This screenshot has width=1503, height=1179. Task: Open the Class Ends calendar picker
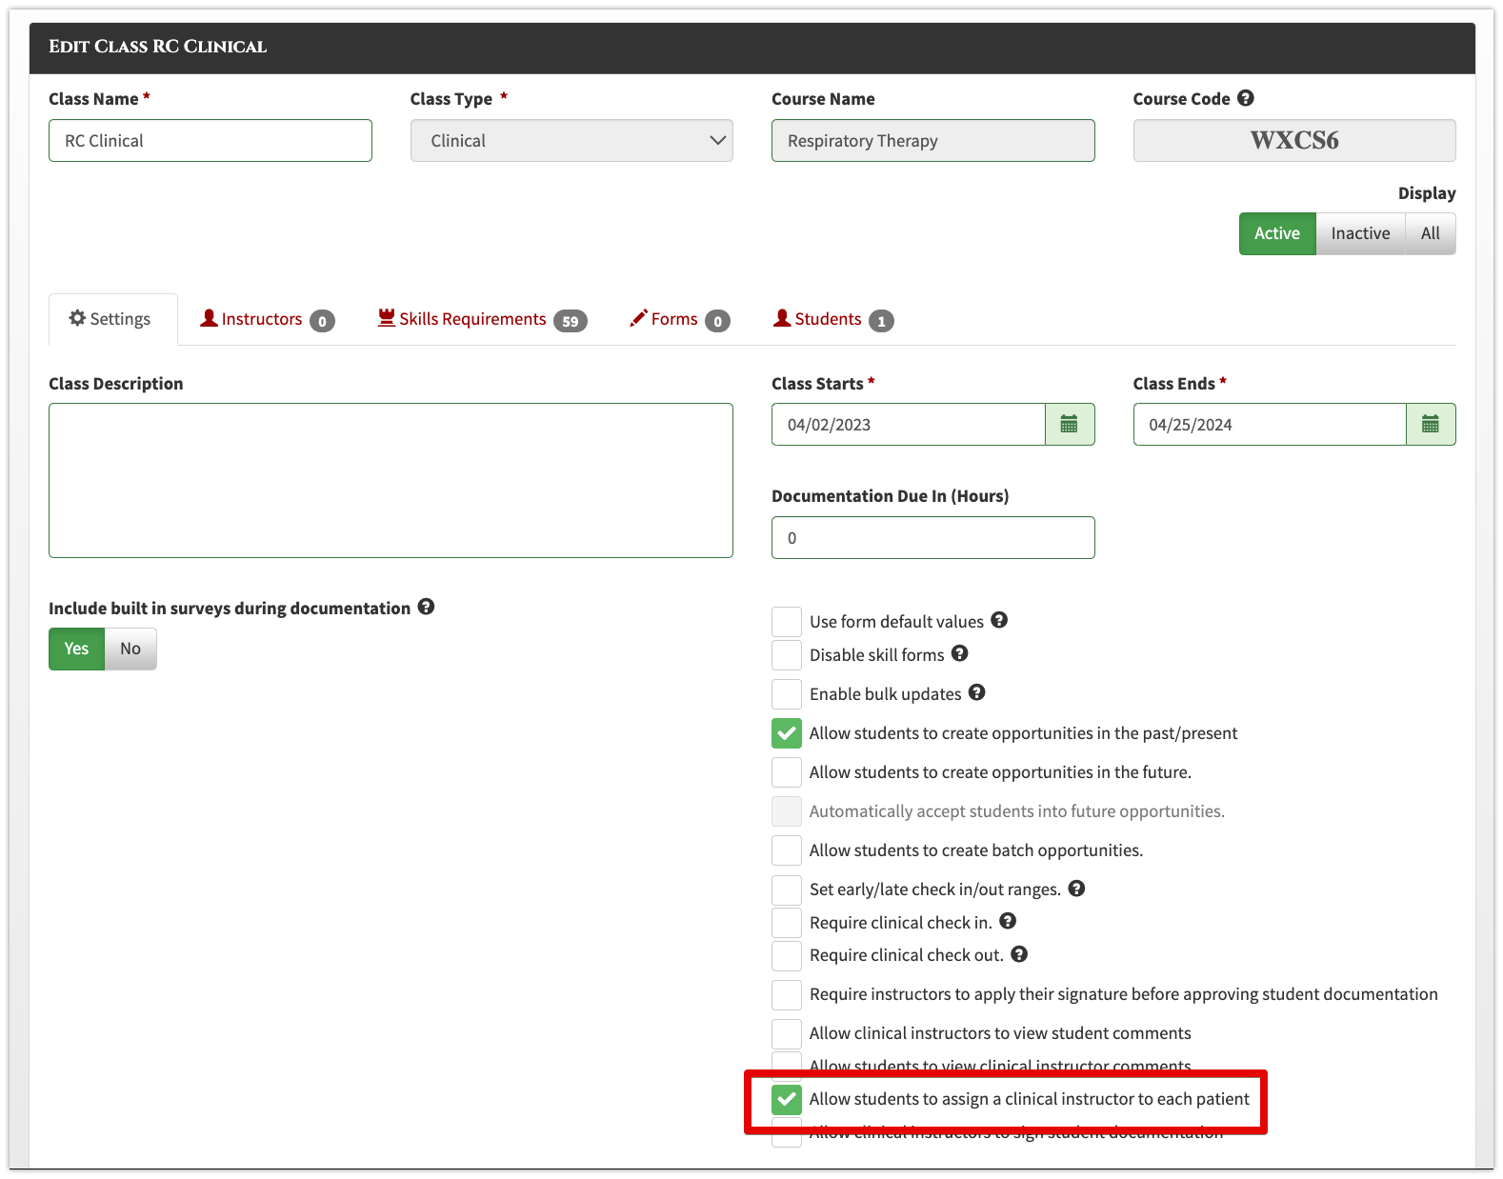click(1431, 425)
